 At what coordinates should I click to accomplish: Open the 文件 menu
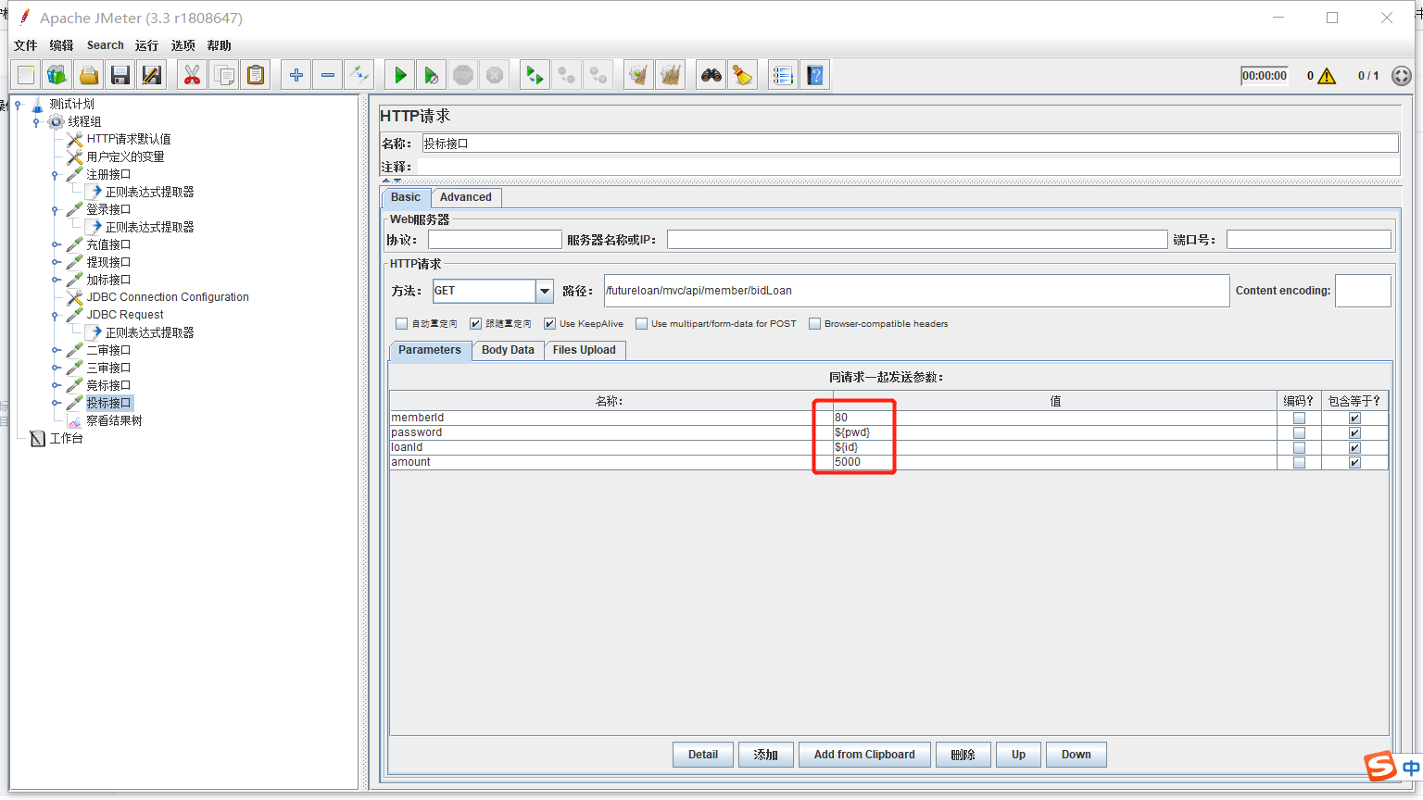(x=25, y=45)
